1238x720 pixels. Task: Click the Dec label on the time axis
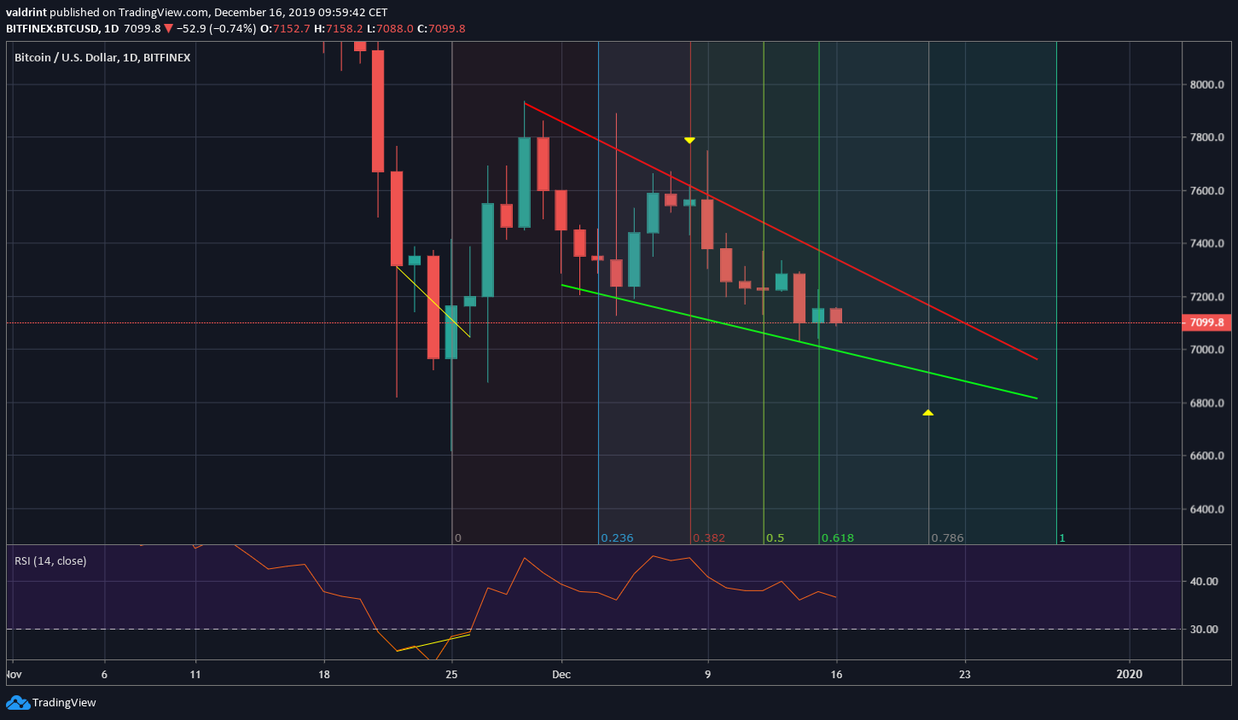coord(561,674)
